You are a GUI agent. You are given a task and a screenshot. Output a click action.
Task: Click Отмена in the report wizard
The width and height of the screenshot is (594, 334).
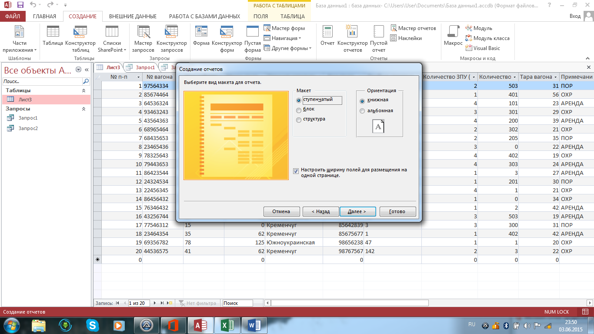281,211
